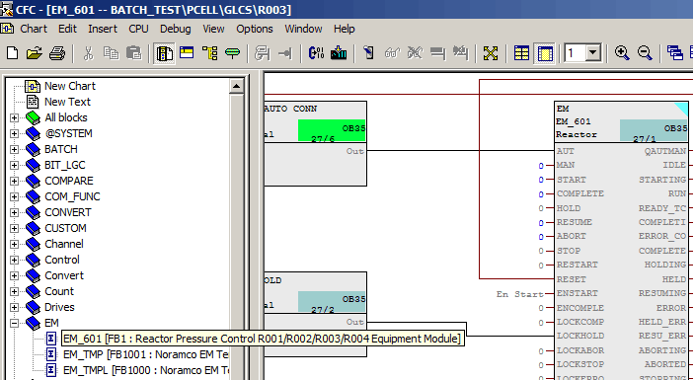Click the grayed watch-off crossed glasses icon
The image size is (695, 380).
(x=415, y=53)
